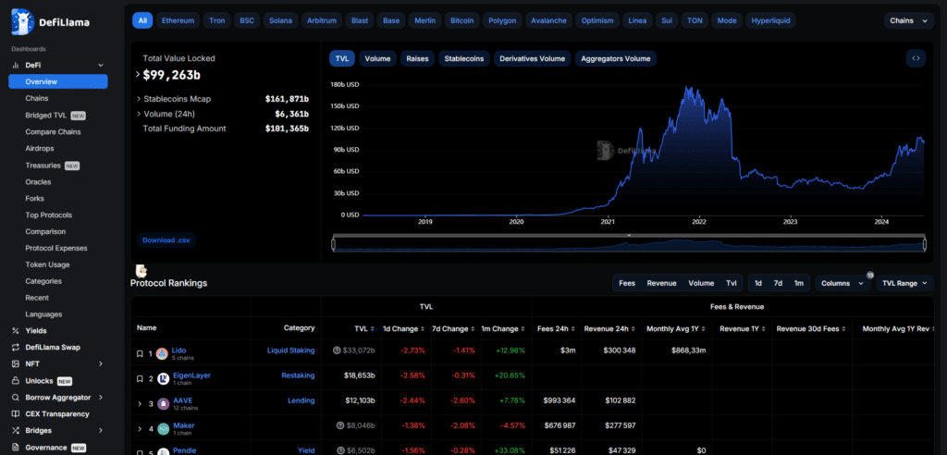Bookmark the Lido protocol row
The image size is (947, 455).
coord(141,353)
